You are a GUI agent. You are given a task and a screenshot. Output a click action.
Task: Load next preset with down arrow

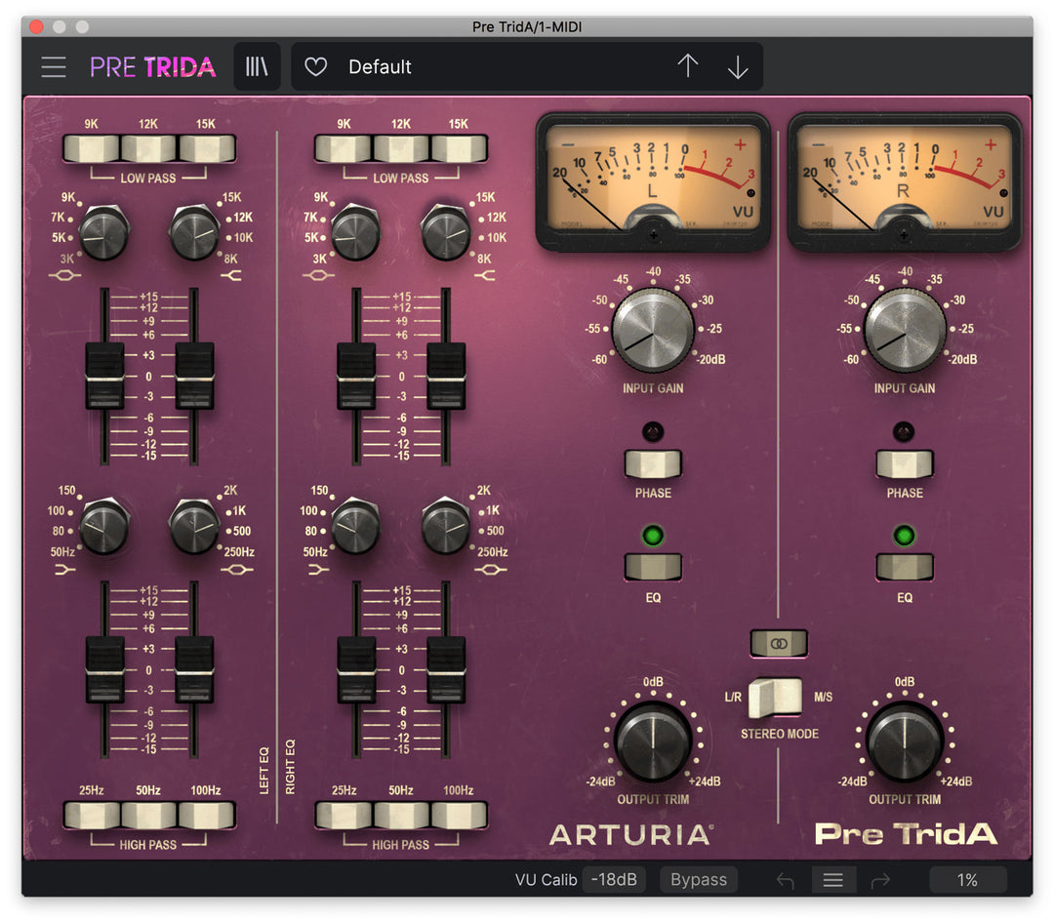[x=738, y=66]
